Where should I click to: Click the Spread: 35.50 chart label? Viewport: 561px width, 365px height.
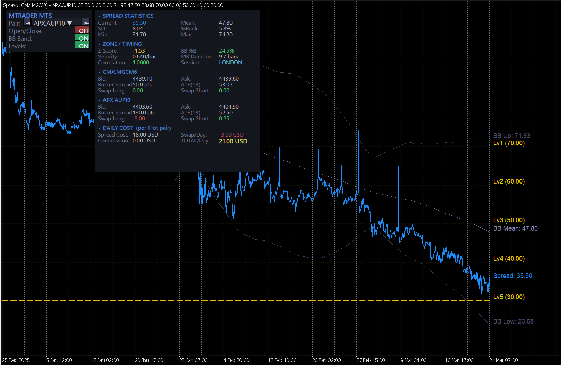513,276
